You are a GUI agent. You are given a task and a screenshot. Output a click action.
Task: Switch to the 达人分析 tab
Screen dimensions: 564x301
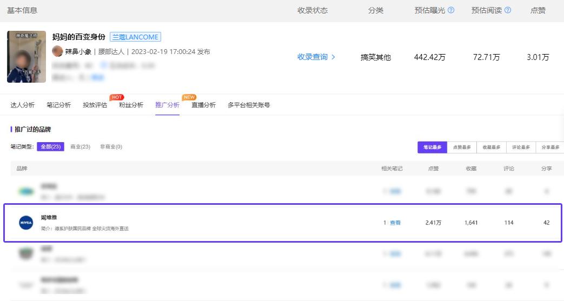click(23, 105)
